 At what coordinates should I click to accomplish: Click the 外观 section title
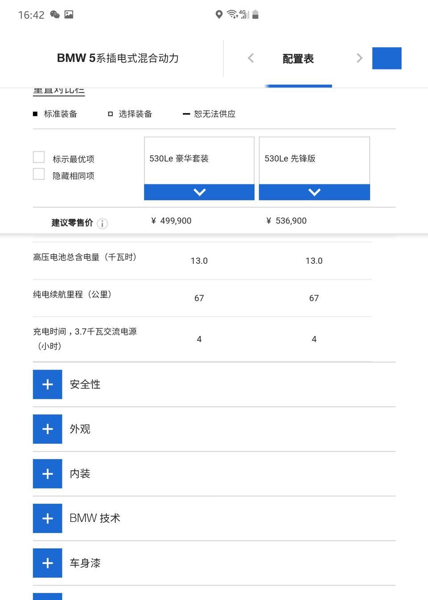80,429
